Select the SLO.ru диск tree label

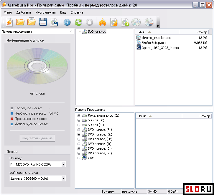[x=97, y=32]
